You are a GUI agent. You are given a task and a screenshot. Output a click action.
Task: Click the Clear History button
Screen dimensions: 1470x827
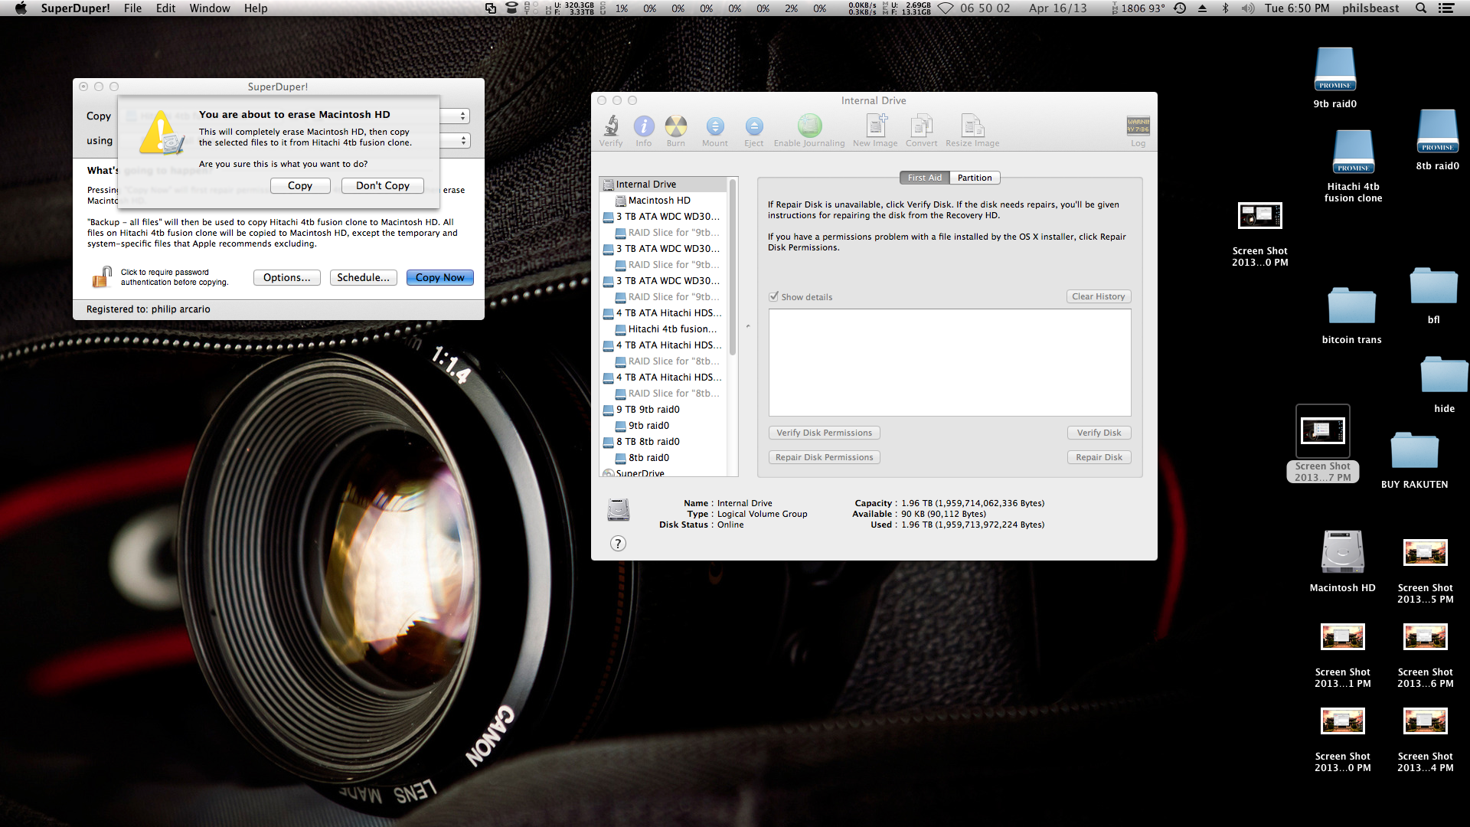click(1098, 296)
